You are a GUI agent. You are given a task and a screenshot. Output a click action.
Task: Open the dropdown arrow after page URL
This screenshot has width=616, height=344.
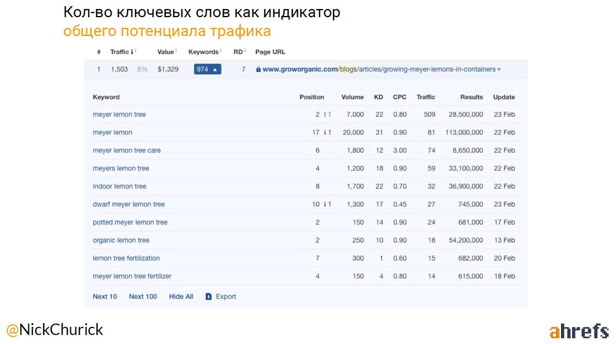[x=499, y=70]
